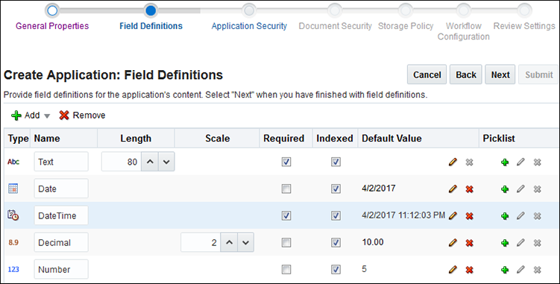This screenshot has height=284, width=560.
Task: Add picklist plus icon in Text row
Action: point(505,162)
